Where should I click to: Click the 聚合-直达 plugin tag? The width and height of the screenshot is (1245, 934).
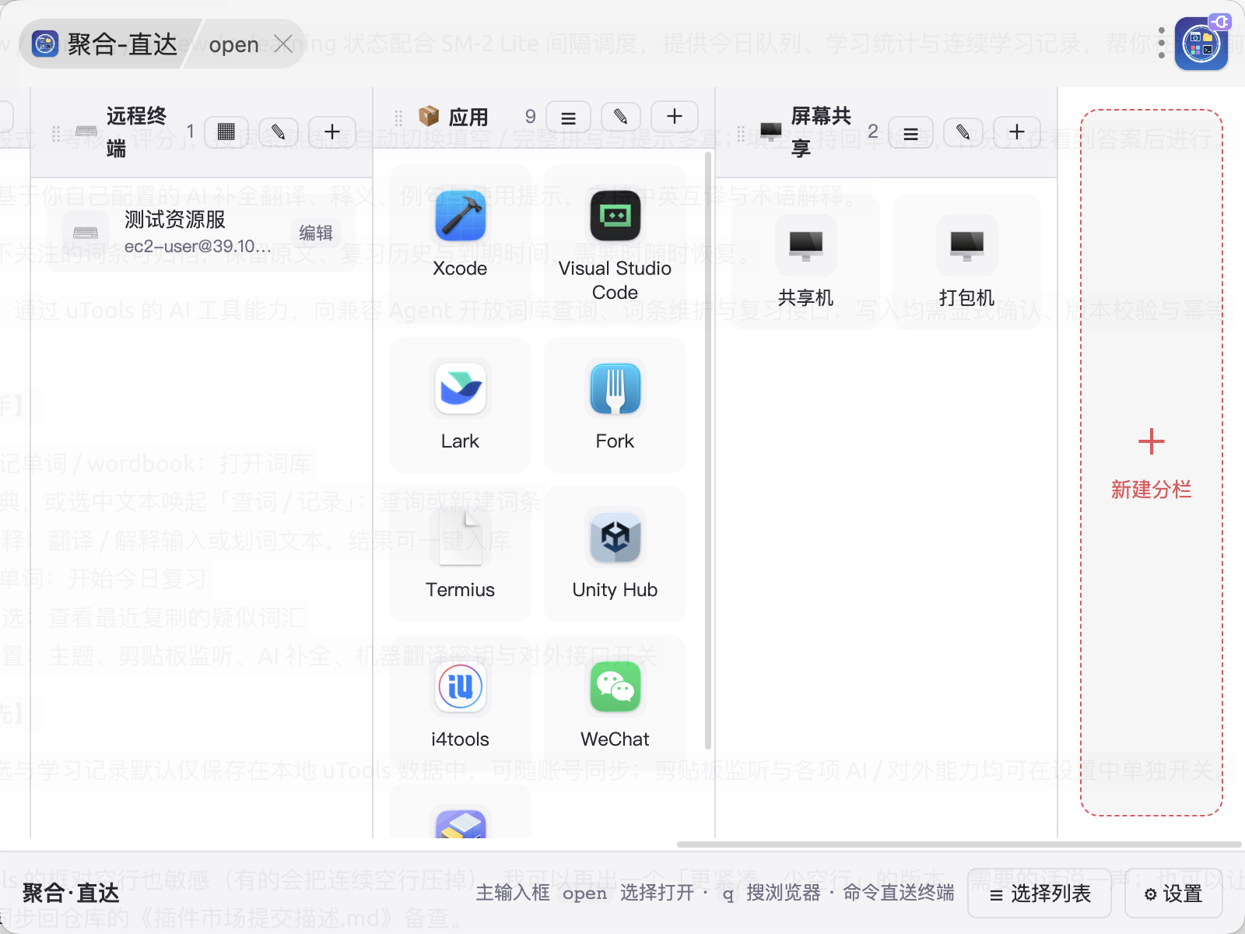[x=107, y=44]
